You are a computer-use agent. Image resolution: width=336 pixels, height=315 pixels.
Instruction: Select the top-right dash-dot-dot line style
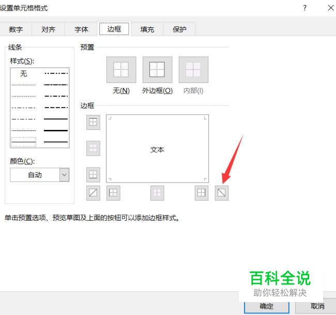tap(56, 74)
